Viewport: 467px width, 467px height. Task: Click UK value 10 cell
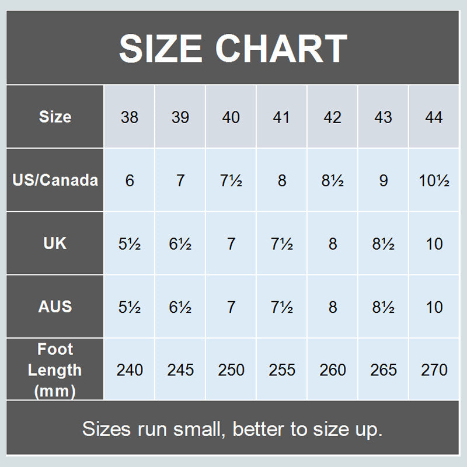point(434,243)
